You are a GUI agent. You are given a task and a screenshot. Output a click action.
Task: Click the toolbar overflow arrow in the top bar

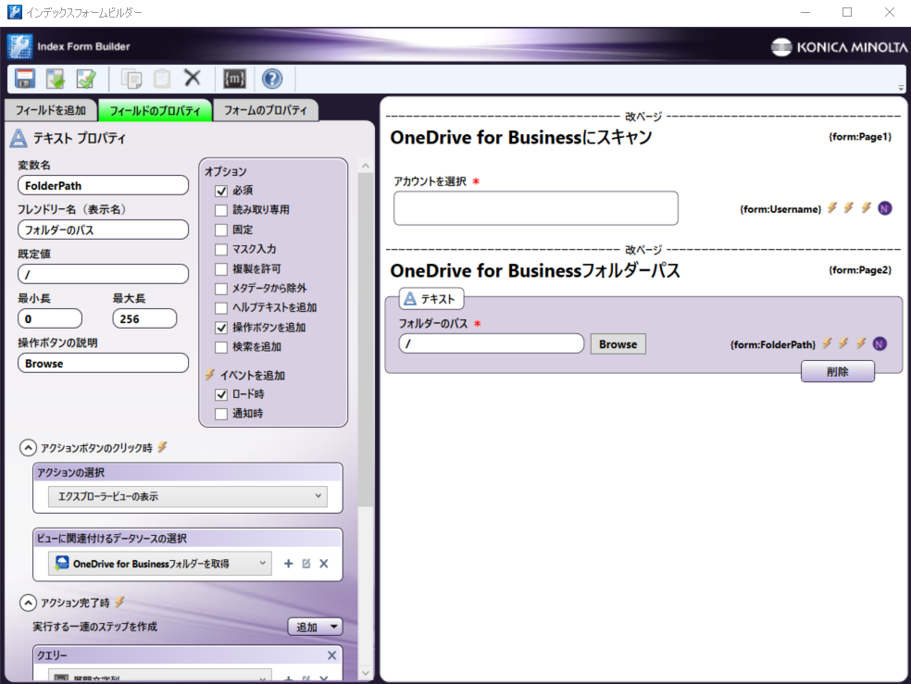pyautogui.click(x=901, y=88)
